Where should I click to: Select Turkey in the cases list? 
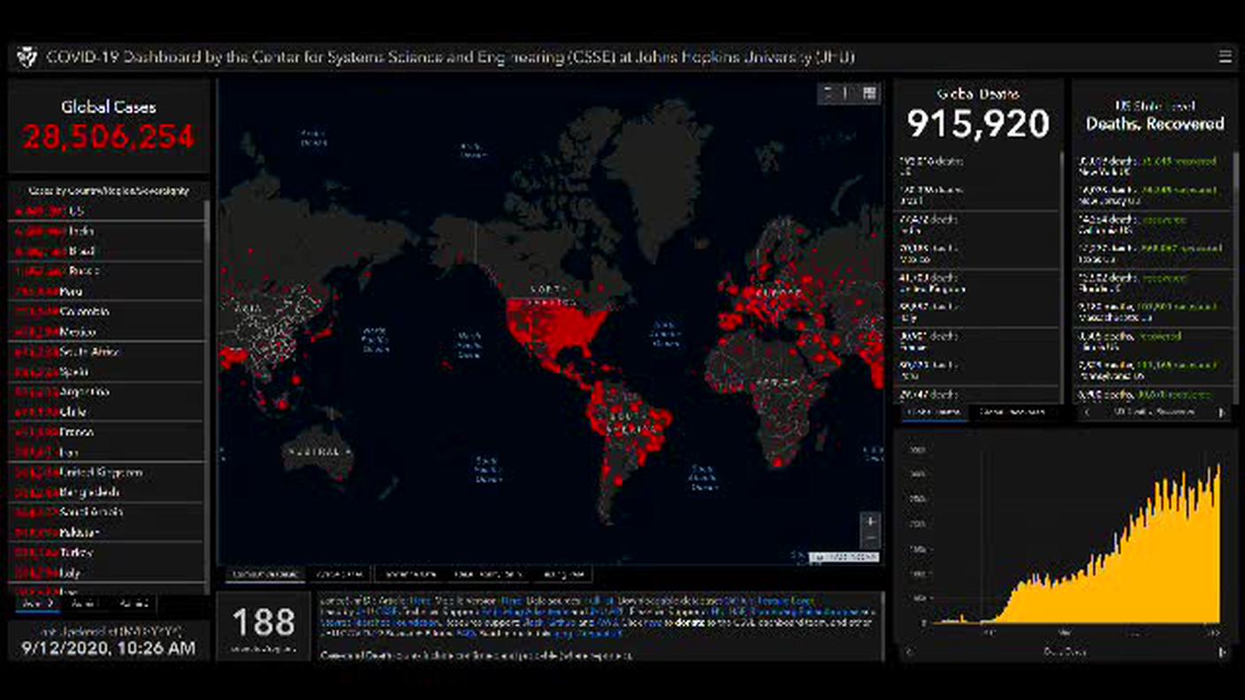click(x=107, y=552)
